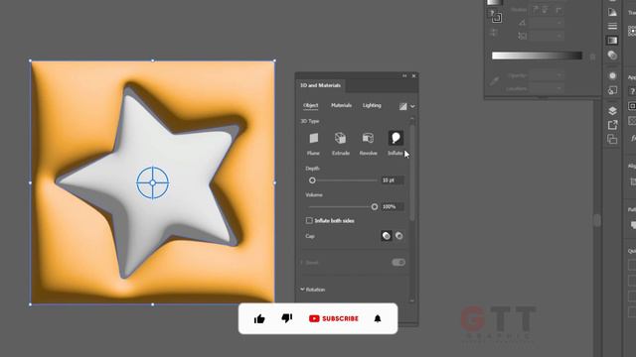The image size is (636, 357).
Task: Click the Depth slider handle
Action: point(312,180)
